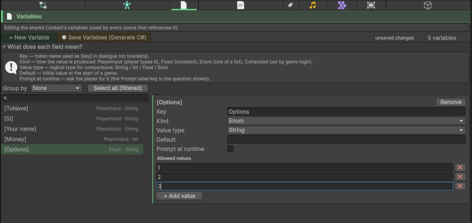Open the music note audio tab
Image resolution: width=472 pixels, height=223 pixels.
313,5
